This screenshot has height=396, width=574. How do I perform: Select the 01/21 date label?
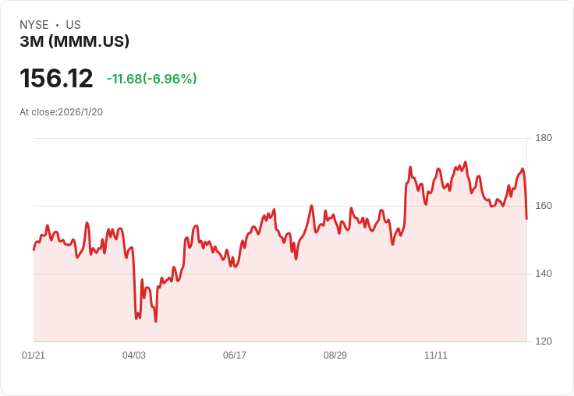[34, 355]
